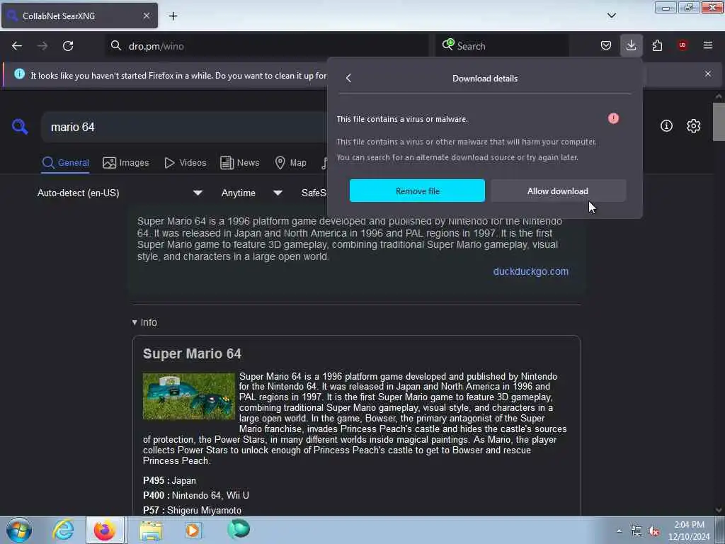Reload the current page
Screen dimensions: 725x544
(68, 46)
